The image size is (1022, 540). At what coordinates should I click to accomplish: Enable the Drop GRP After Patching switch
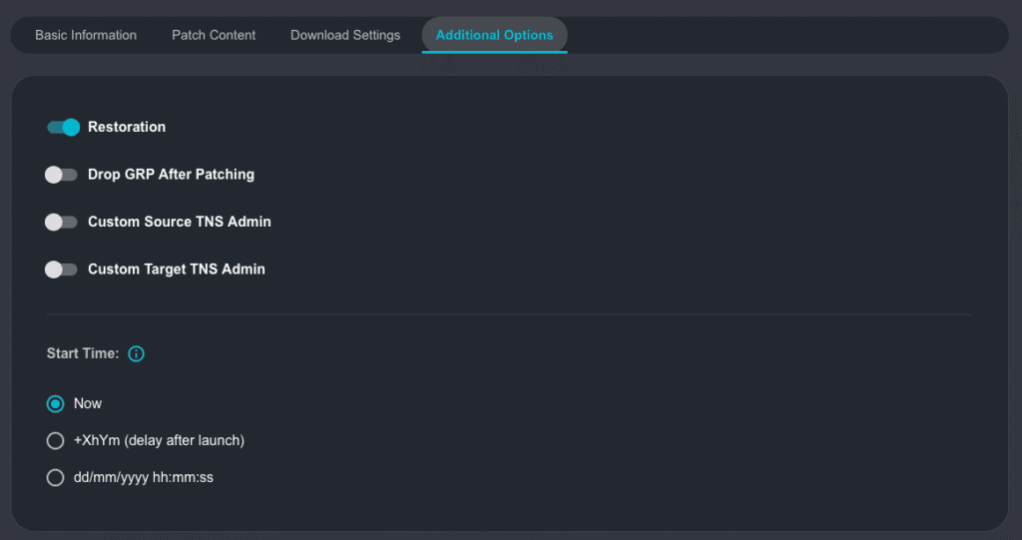coord(61,175)
